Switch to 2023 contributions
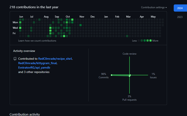The image size is (187, 116). click(180, 17)
